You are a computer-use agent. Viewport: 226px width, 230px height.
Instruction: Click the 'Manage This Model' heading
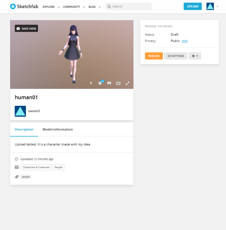tap(159, 26)
